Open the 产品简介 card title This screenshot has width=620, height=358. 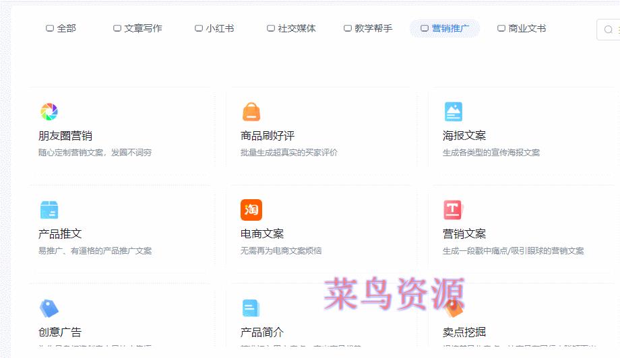click(262, 332)
